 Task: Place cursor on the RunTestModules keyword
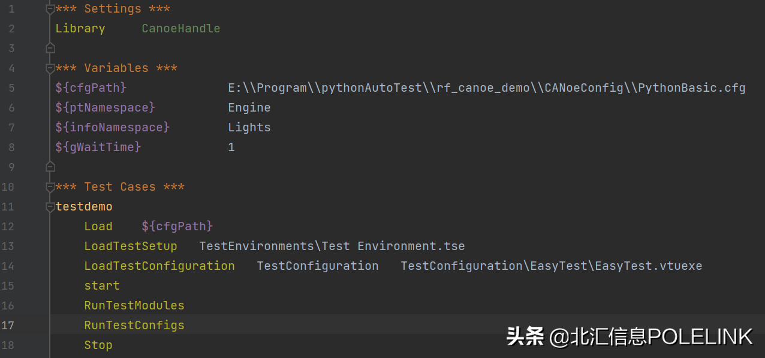134,306
